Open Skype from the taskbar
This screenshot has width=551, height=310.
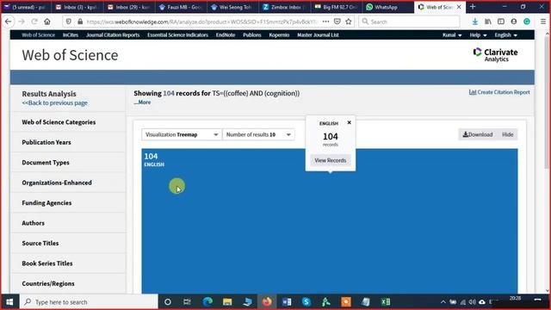pos(306,301)
